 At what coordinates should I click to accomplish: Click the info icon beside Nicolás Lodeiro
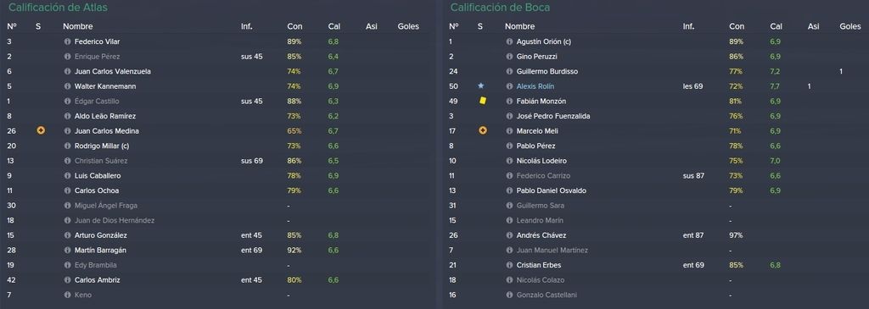[509, 161]
